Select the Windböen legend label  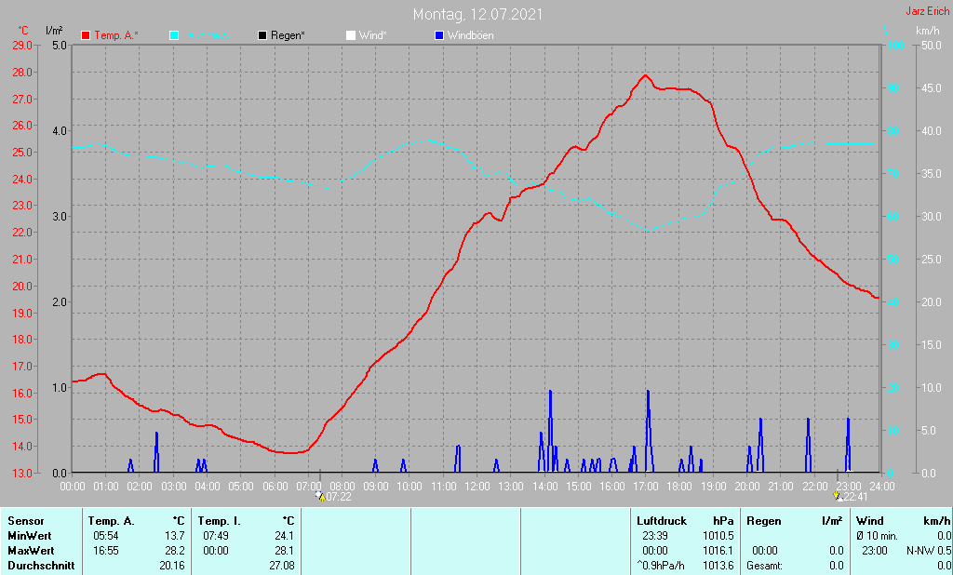pyautogui.click(x=471, y=35)
